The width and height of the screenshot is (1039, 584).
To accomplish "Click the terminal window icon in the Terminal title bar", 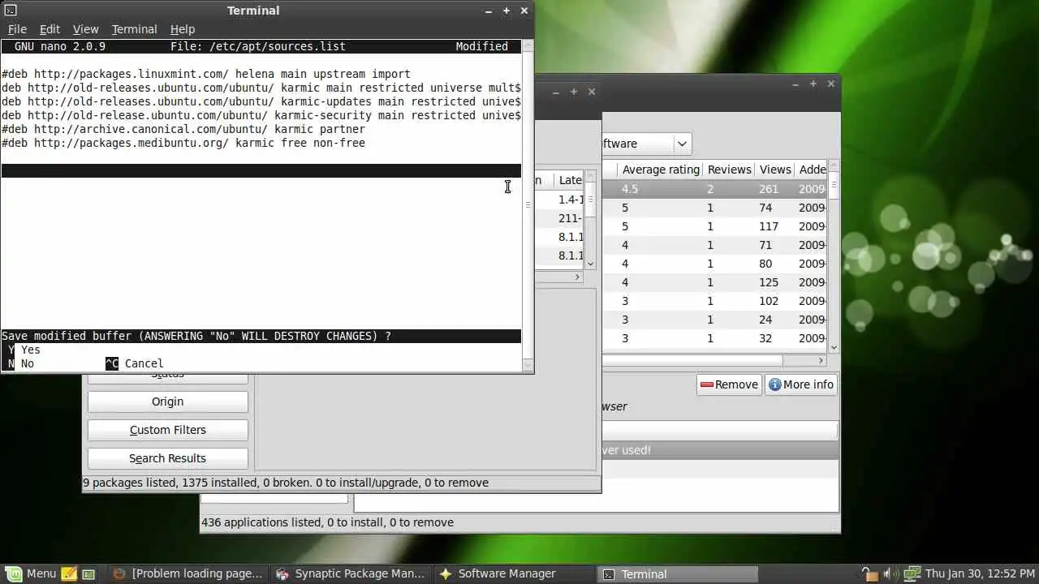I will point(10,11).
